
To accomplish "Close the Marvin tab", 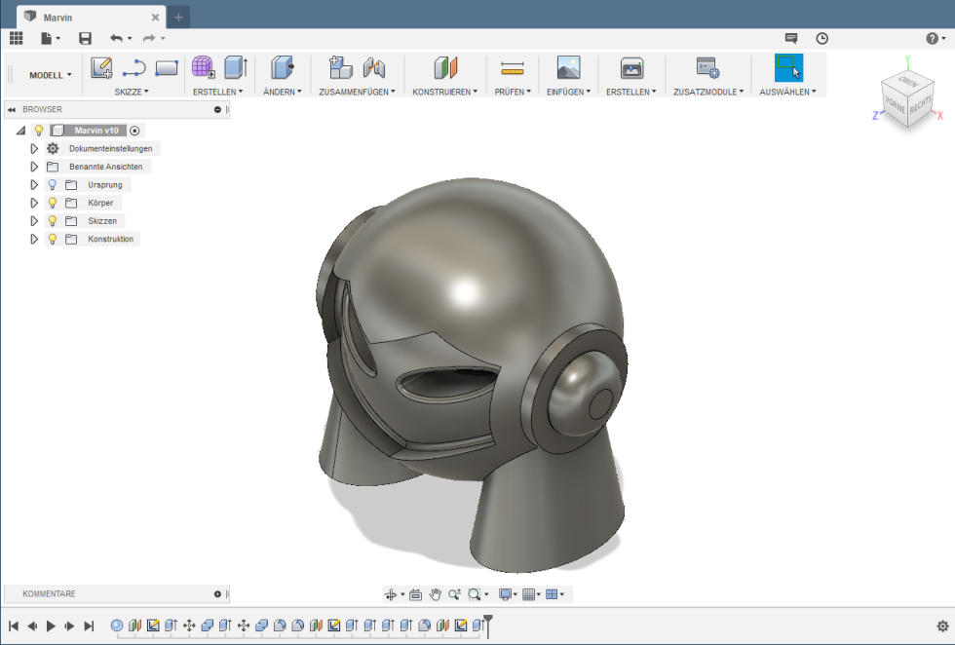I will pyautogui.click(x=155, y=18).
